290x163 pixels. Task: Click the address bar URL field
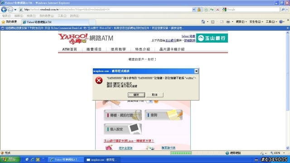106,10
